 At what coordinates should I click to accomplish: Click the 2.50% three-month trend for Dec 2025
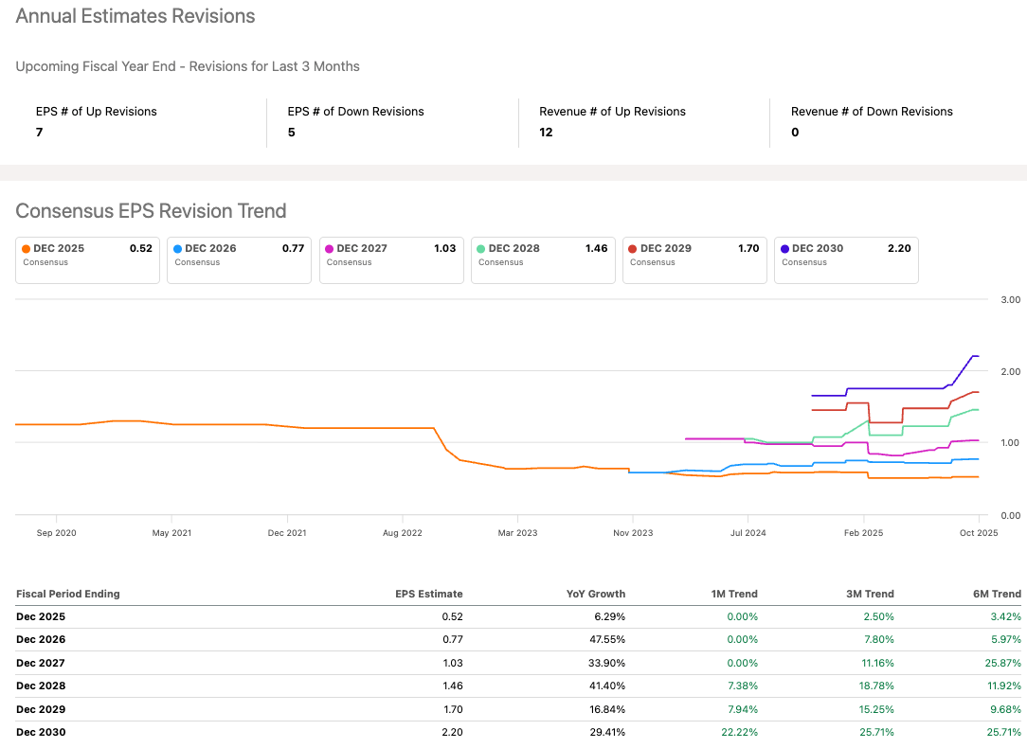tap(878, 616)
